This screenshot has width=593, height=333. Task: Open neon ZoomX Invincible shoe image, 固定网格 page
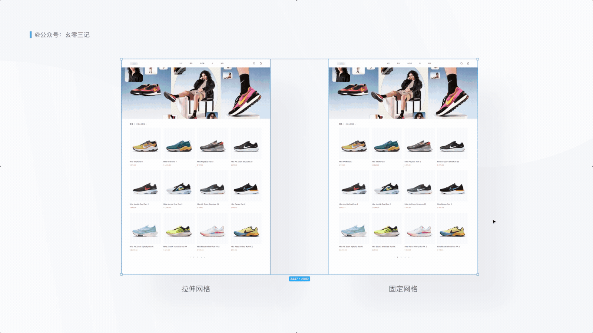[x=387, y=229]
